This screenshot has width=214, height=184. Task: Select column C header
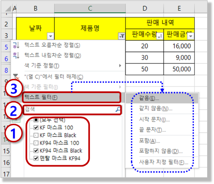[x=90, y=9]
